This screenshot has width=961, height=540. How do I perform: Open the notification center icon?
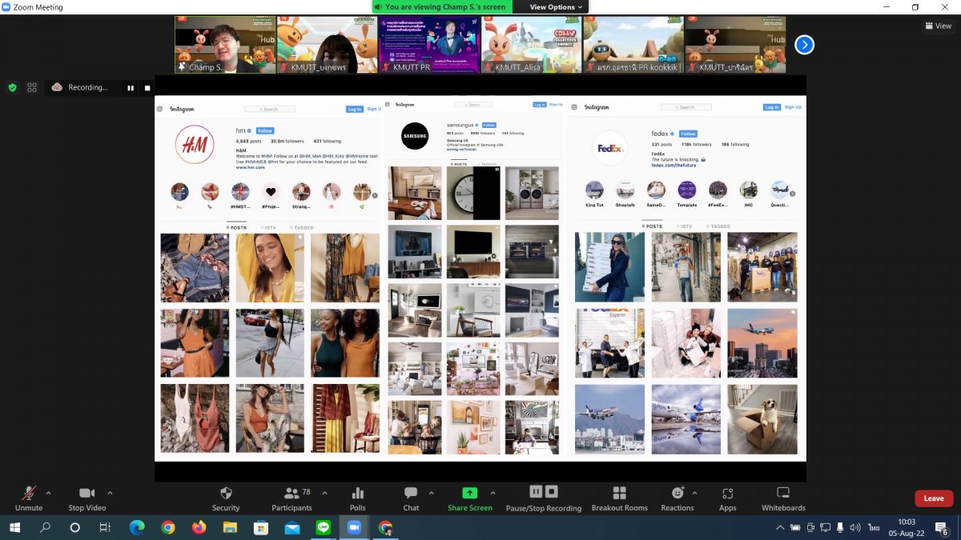point(942,528)
